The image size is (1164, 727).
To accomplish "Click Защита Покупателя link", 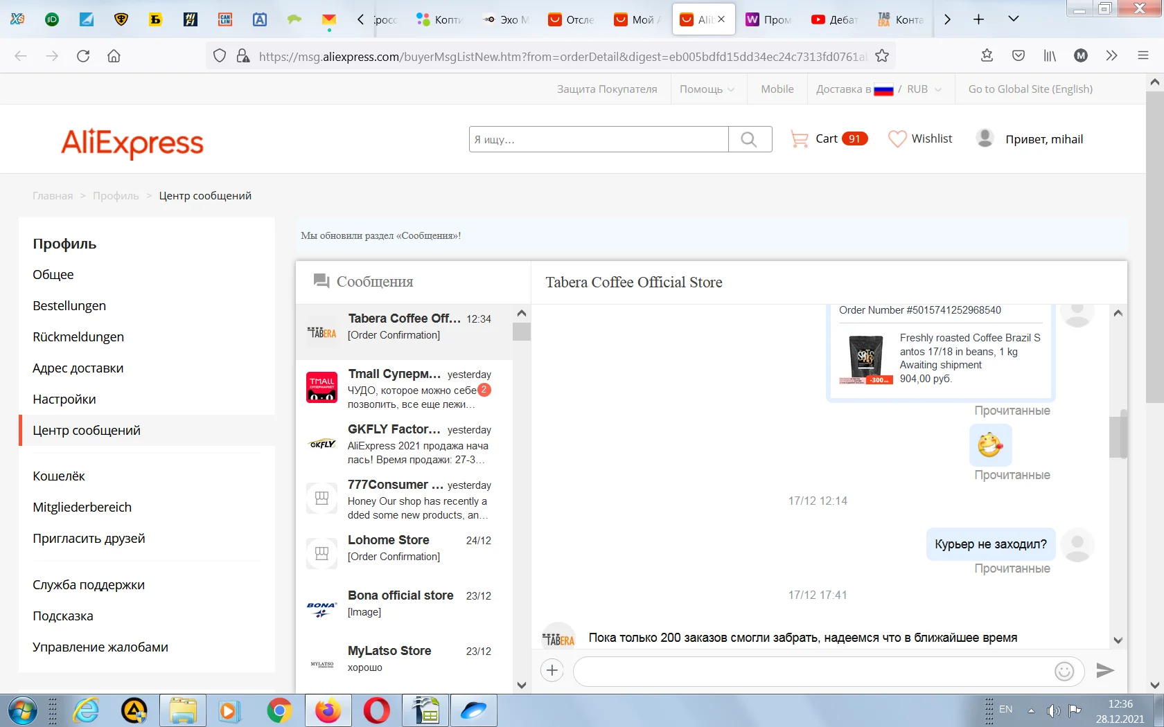I will 607,89.
